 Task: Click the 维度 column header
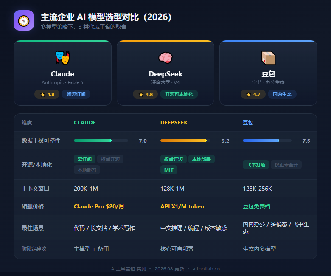pos(27,122)
